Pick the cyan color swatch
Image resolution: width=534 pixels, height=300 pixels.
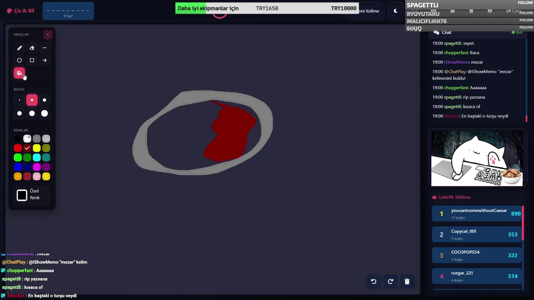[x=37, y=157]
